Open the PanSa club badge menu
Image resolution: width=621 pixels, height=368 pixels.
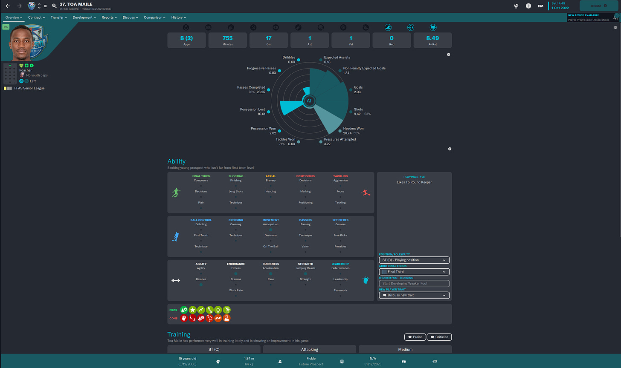[32, 6]
